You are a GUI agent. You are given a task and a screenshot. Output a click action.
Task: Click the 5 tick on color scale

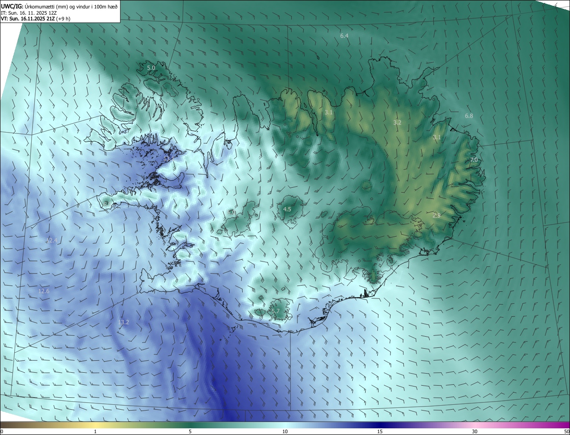(190, 431)
